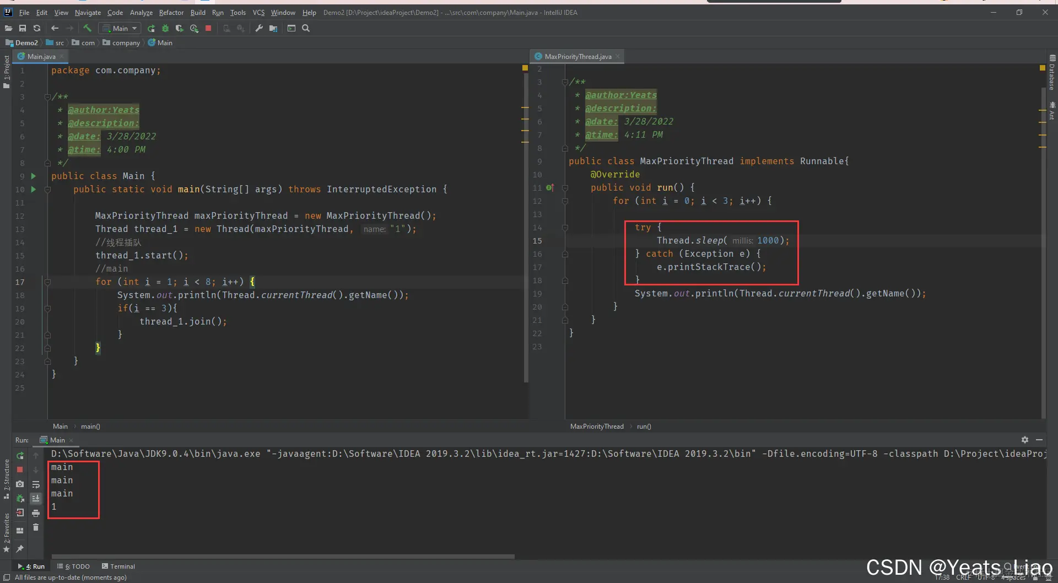This screenshot has height=583, width=1058.
Task: Click the com breadcrumb folder
Action: point(83,42)
